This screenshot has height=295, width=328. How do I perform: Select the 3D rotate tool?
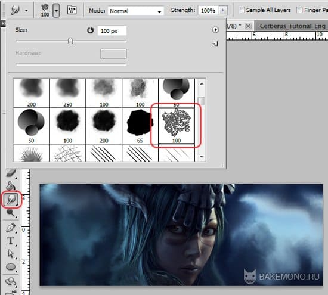11,281
